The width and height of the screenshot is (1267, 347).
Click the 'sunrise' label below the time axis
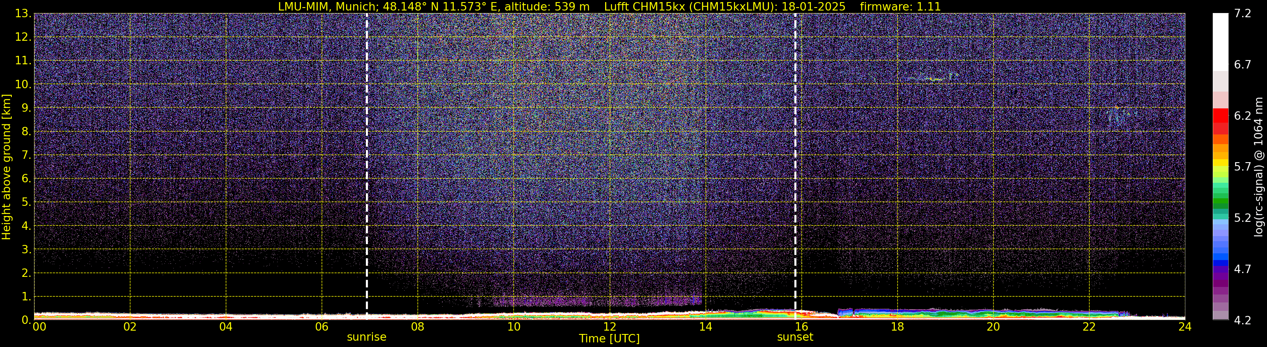367,337
